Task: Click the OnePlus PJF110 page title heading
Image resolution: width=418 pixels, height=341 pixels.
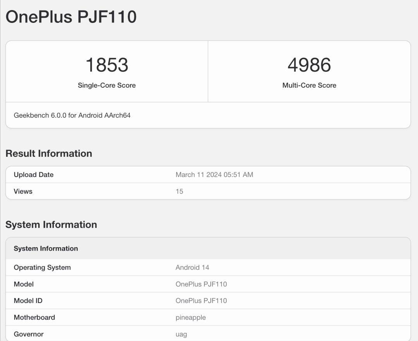Action: pyautogui.click(x=71, y=17)
